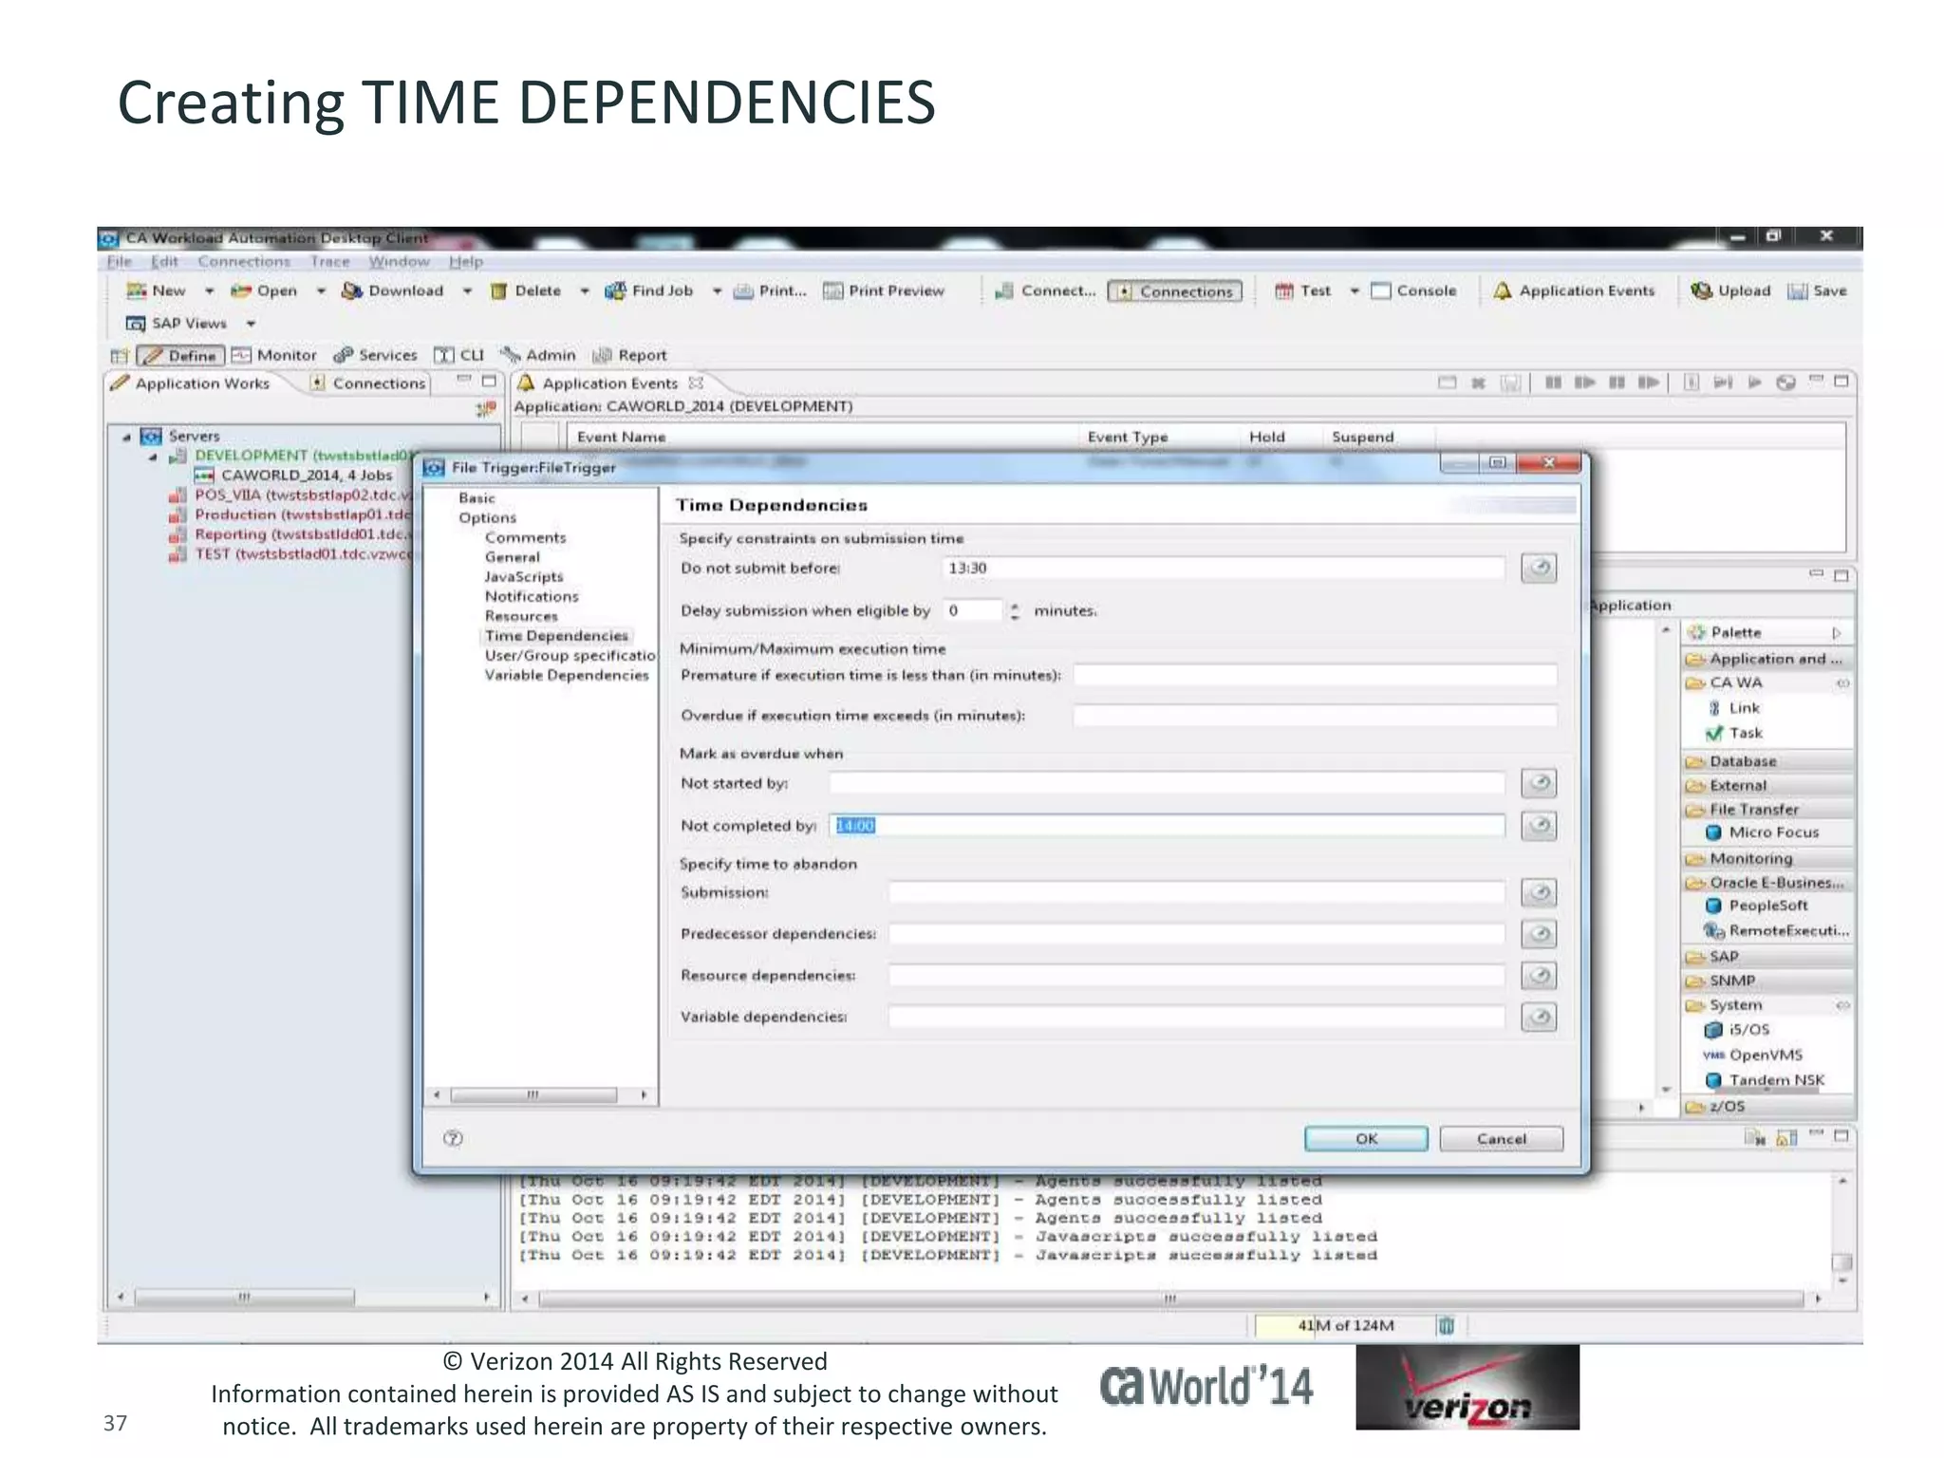1944x1458 pixels.
Task: Open the SAP Views icon
Action: tap(136, 324)
